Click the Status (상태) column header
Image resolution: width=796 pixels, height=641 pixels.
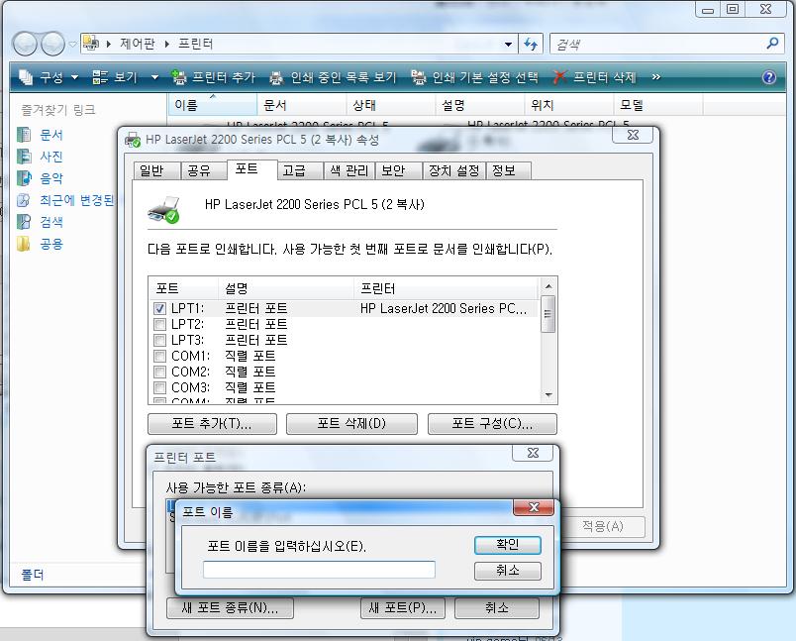point(390,105)
